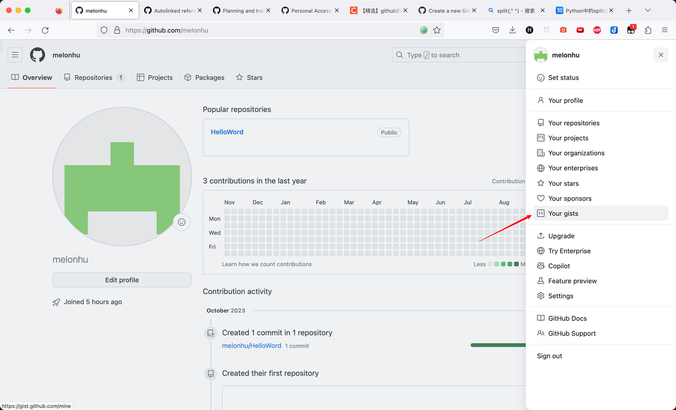Open Your stars menu entry
The image size is (676, 410).
(601, 183)
